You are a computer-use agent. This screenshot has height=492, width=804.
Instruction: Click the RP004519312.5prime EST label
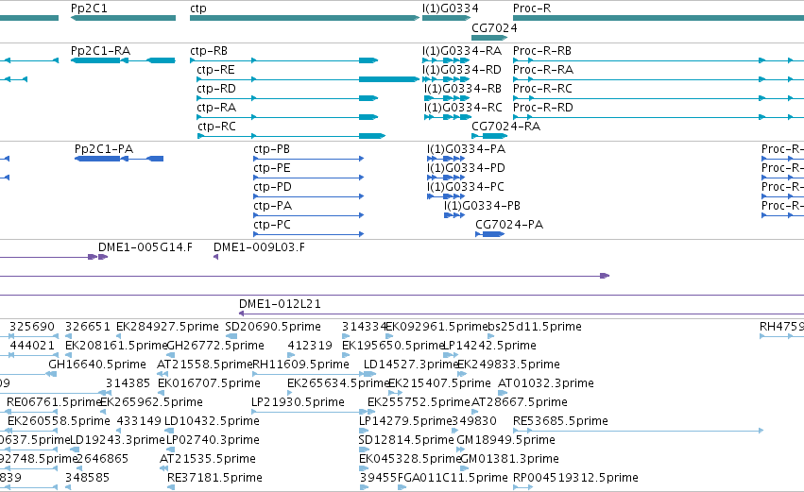575,479
